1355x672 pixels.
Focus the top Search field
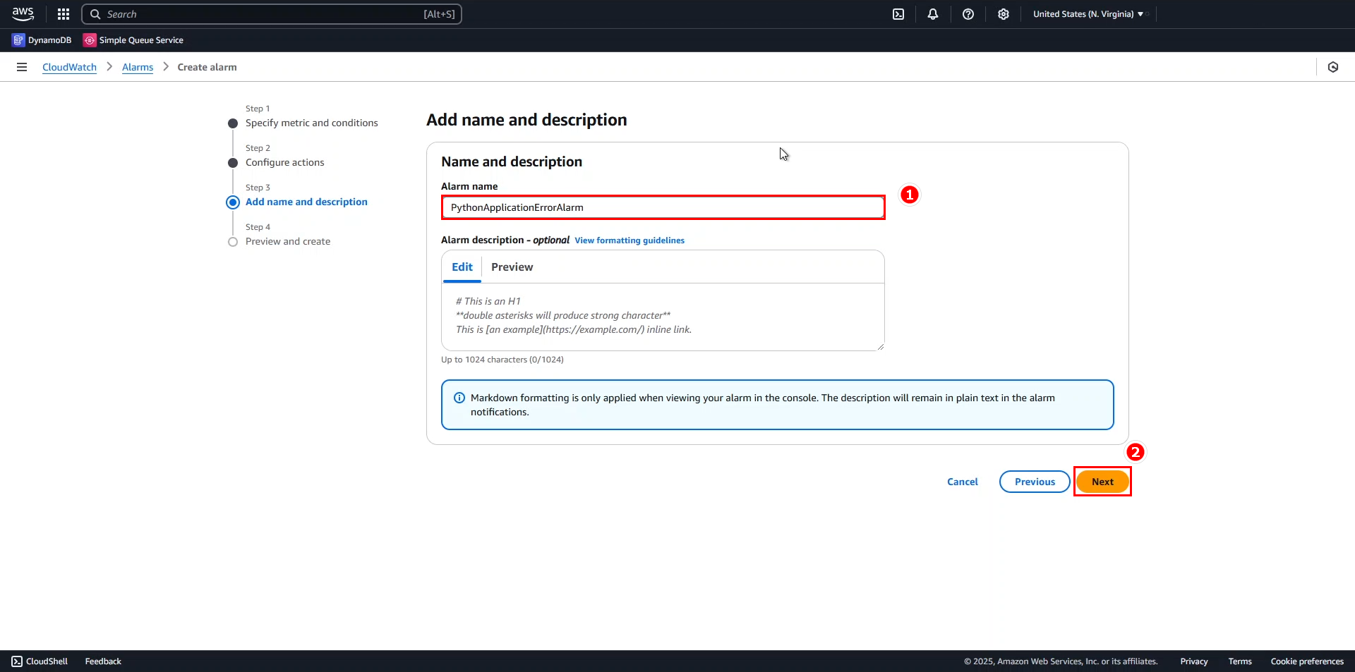tap(272, 14)
